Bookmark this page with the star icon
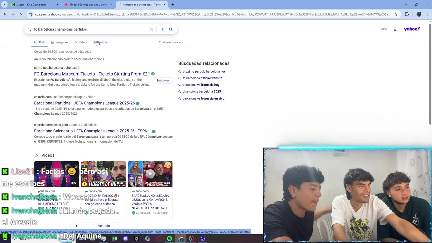Image resolution: width=432 pixels, height=243 pixels. coord(396,14)
